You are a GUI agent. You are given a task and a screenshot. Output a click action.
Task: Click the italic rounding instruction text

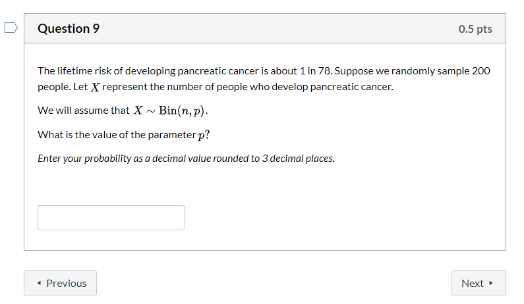click(x=186, y=159)
